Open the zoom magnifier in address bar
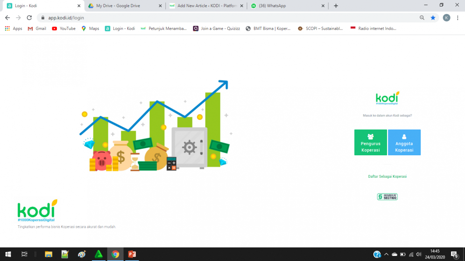 click(422, 17)
